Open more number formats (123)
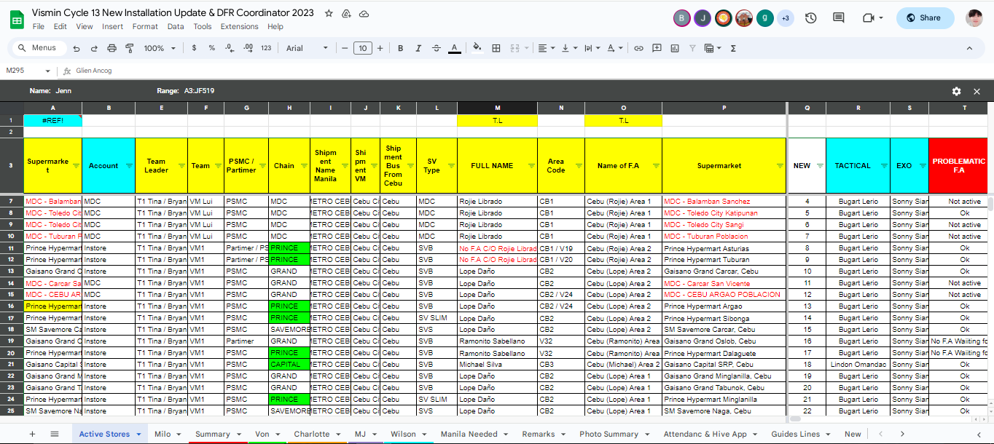994x444 pixels. point(266,48)
